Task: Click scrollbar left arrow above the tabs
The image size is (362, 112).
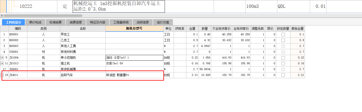Action: click(x=2, y=16)
